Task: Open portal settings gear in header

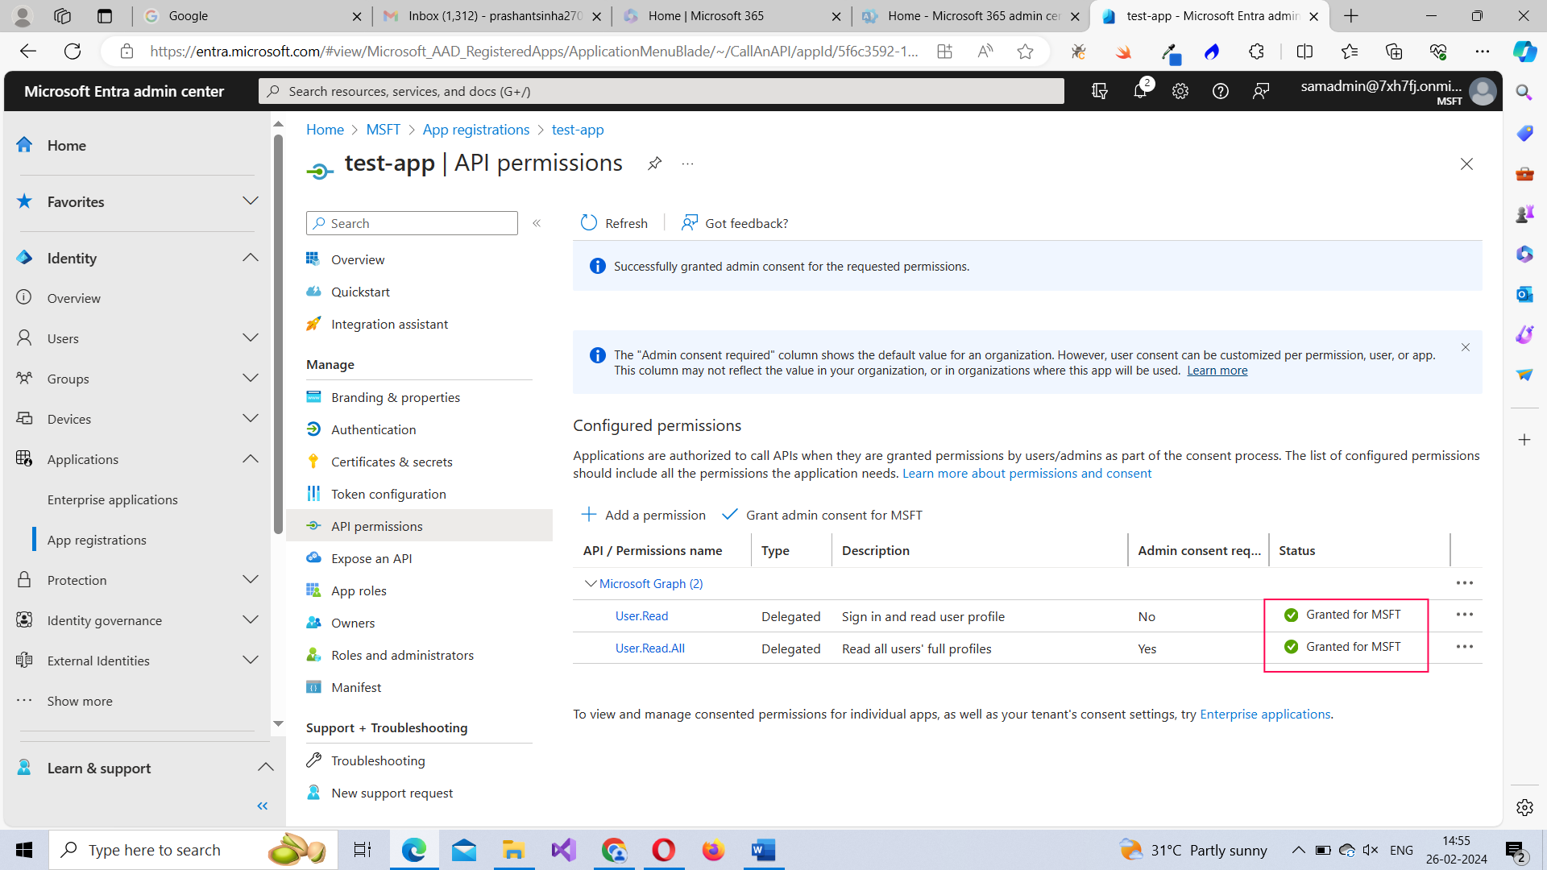Action: click(x=1180, y=91)
